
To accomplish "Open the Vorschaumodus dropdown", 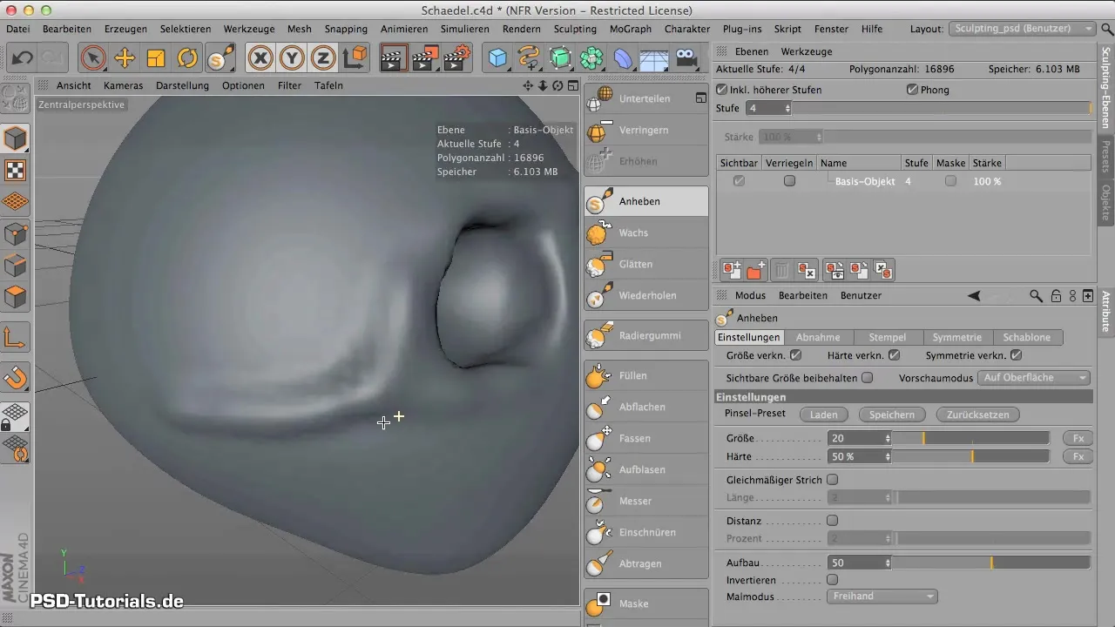I will coord(1034,378).
